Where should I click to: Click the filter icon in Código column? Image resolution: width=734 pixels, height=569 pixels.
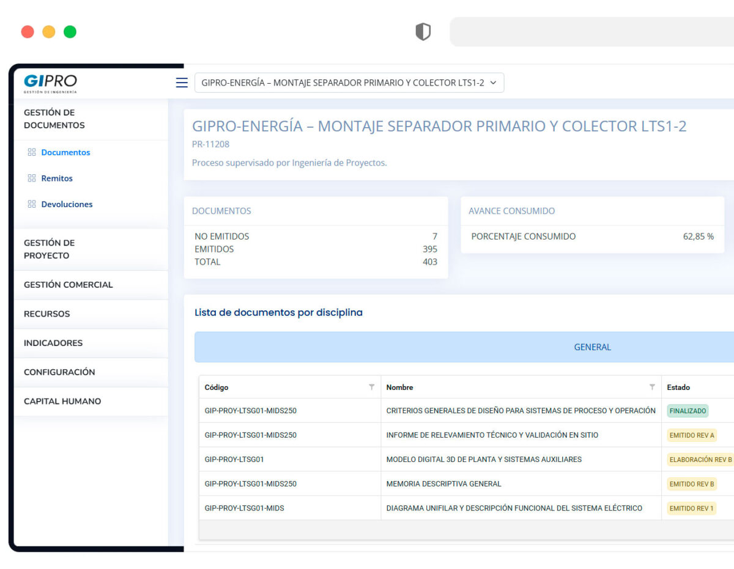point(371,387)
